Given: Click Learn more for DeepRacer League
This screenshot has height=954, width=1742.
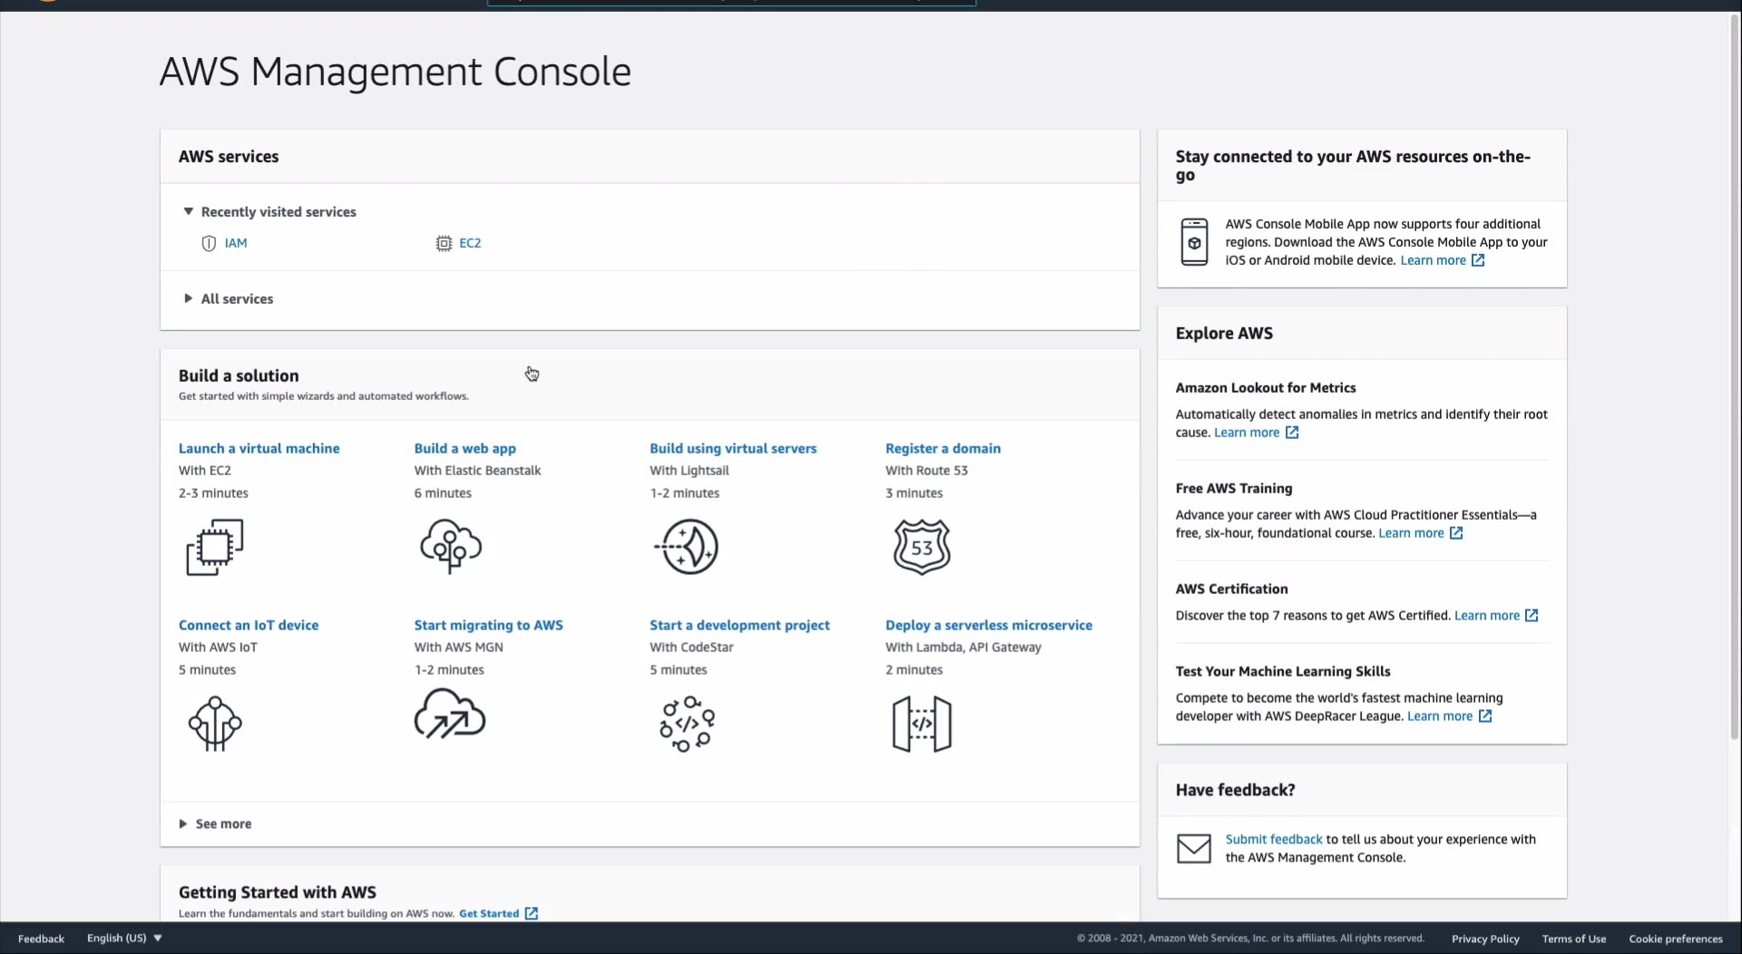Looking at the screenshot, I should click(1440, 716).
